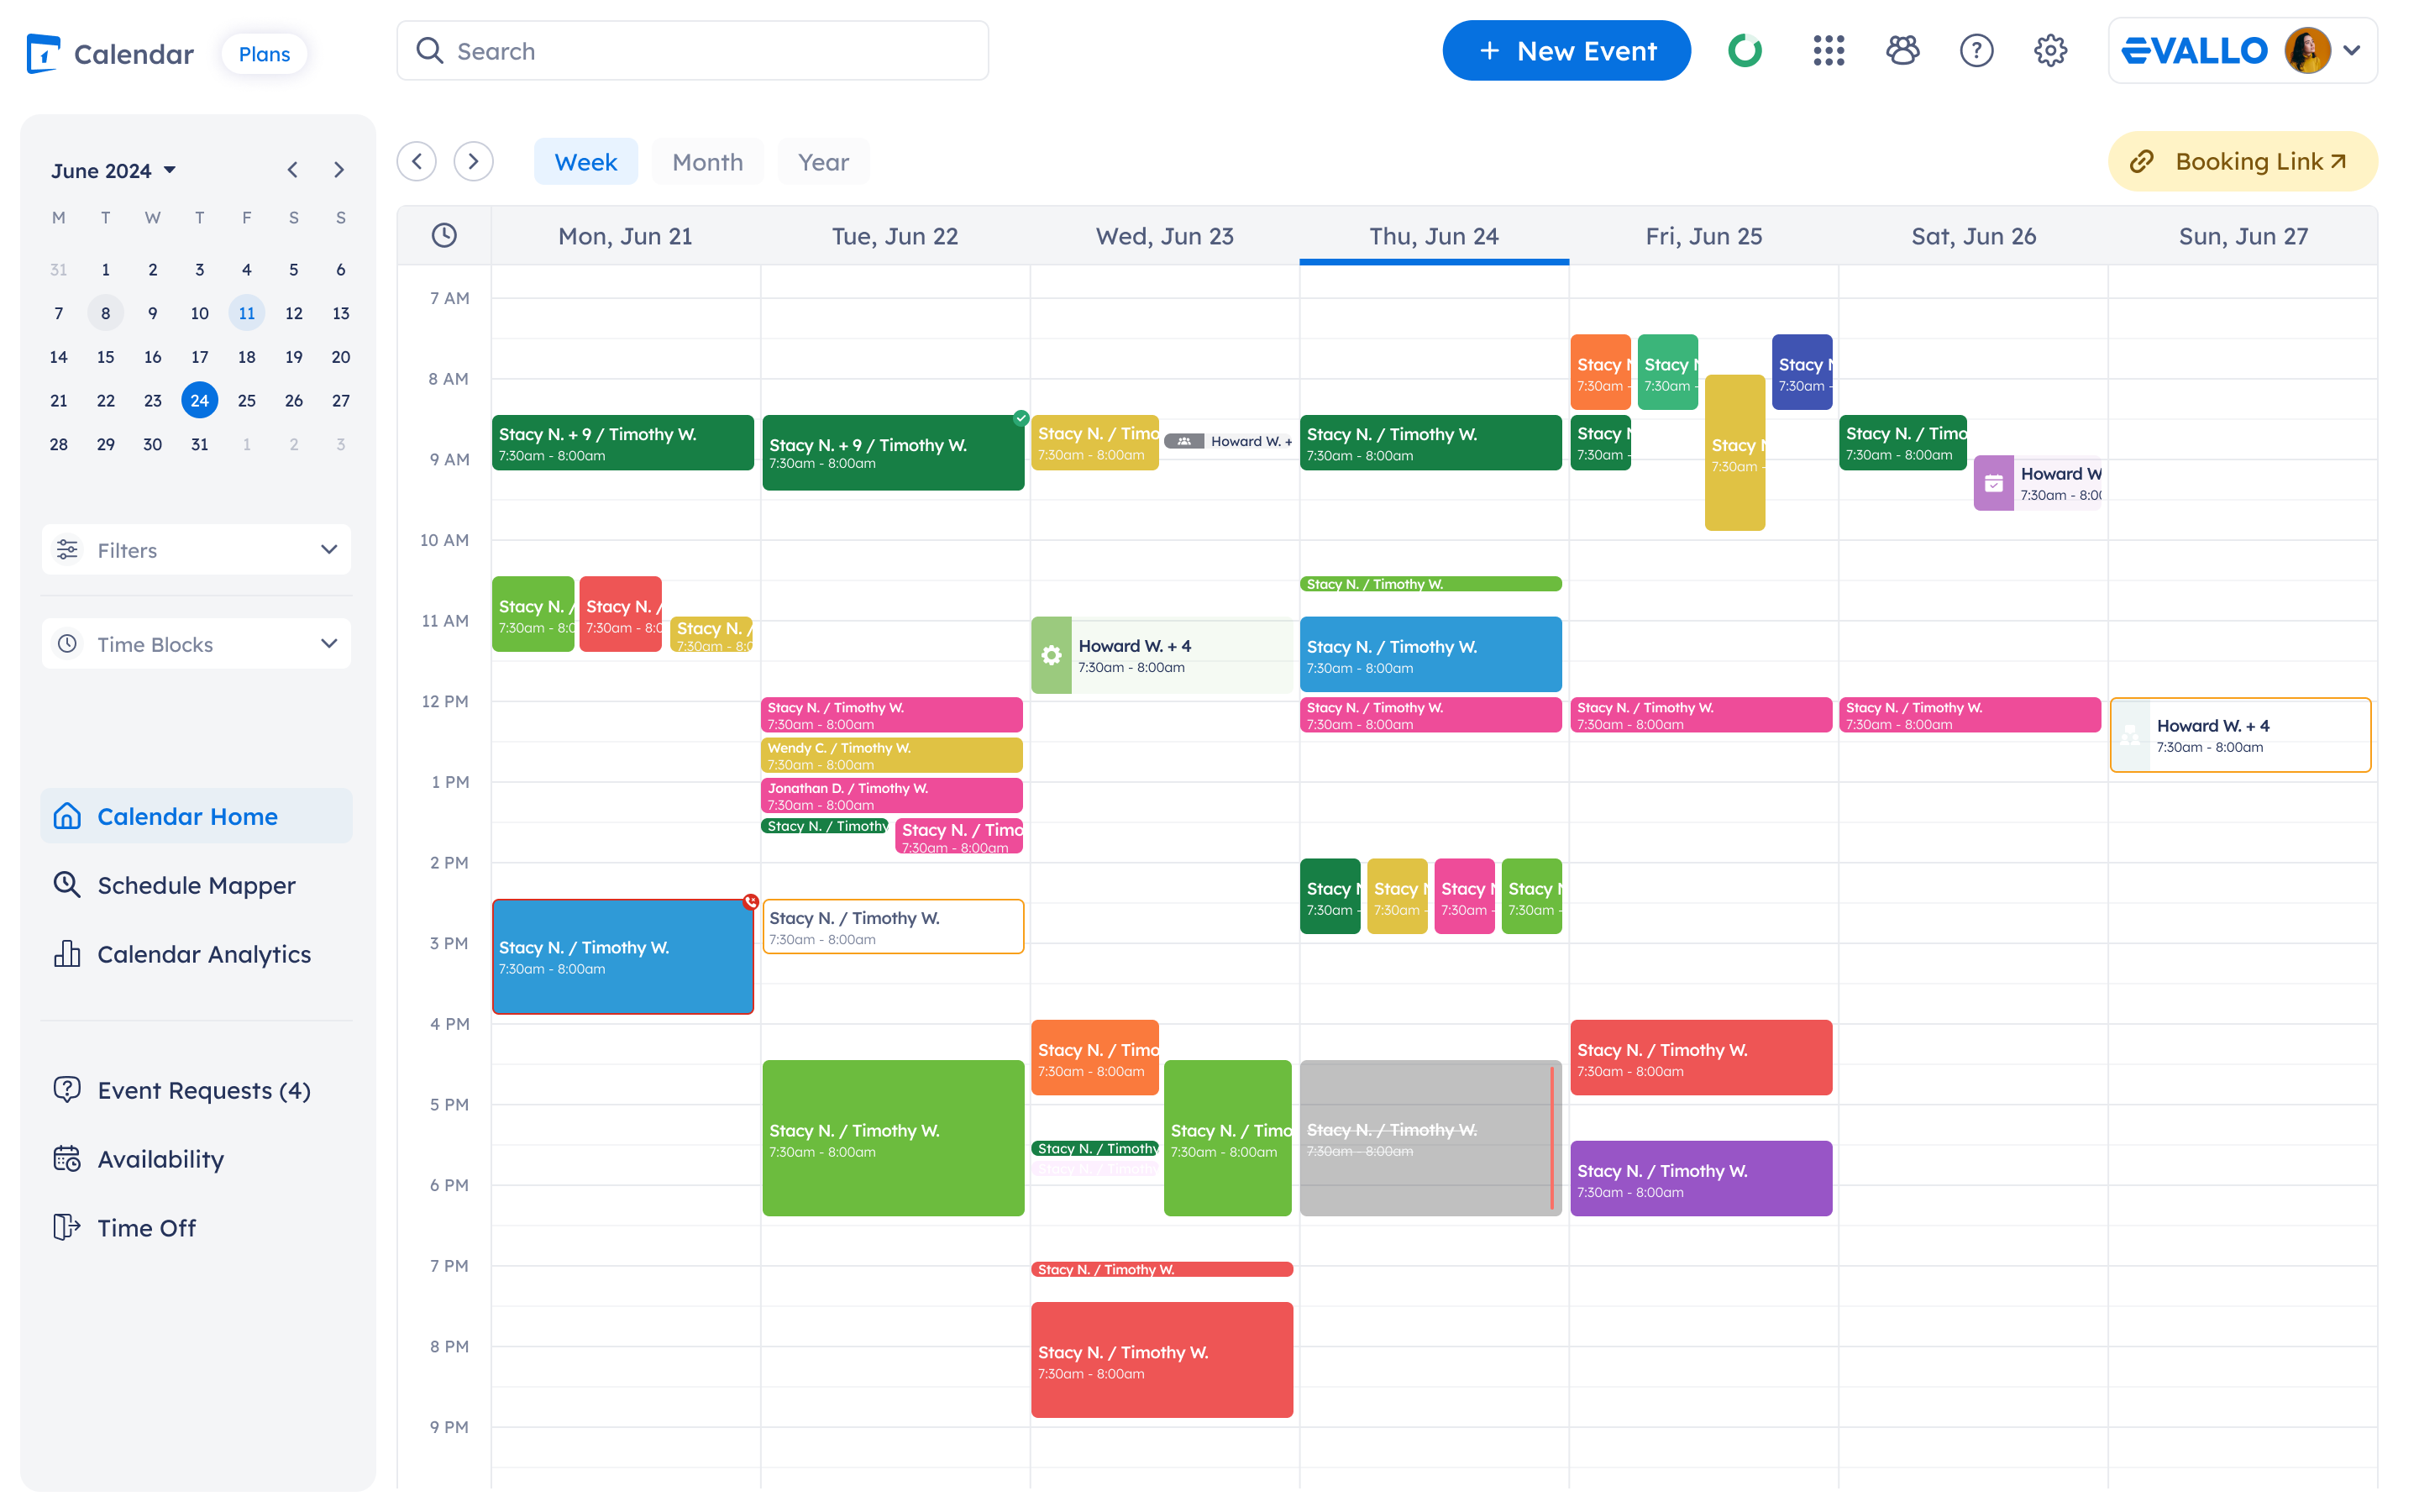Open the June 2024 month selector
The height and width of the screenshot is (1512, 2419).
point(114,171)
